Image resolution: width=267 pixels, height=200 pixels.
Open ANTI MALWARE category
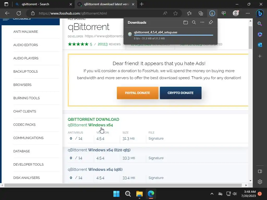click(x=26, y=32)
